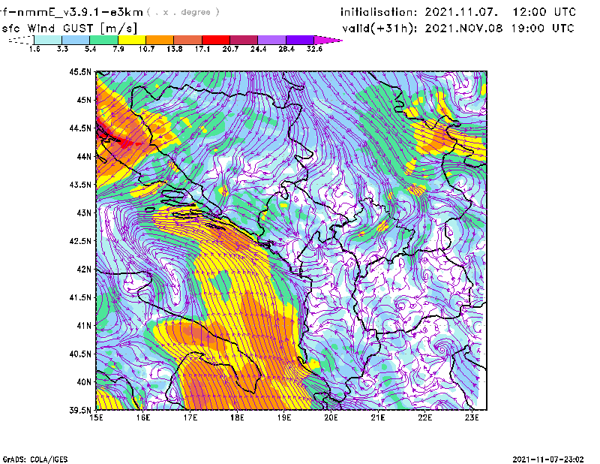The image size is (600, 464).
Task: Select the orange 10.7–13.8 legend swatch
Action: pyautogui.click(x=160, y=40)
